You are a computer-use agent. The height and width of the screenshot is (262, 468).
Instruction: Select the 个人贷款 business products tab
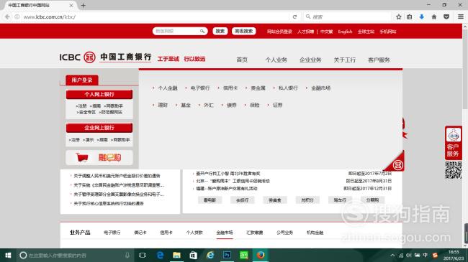click(194, 233)
